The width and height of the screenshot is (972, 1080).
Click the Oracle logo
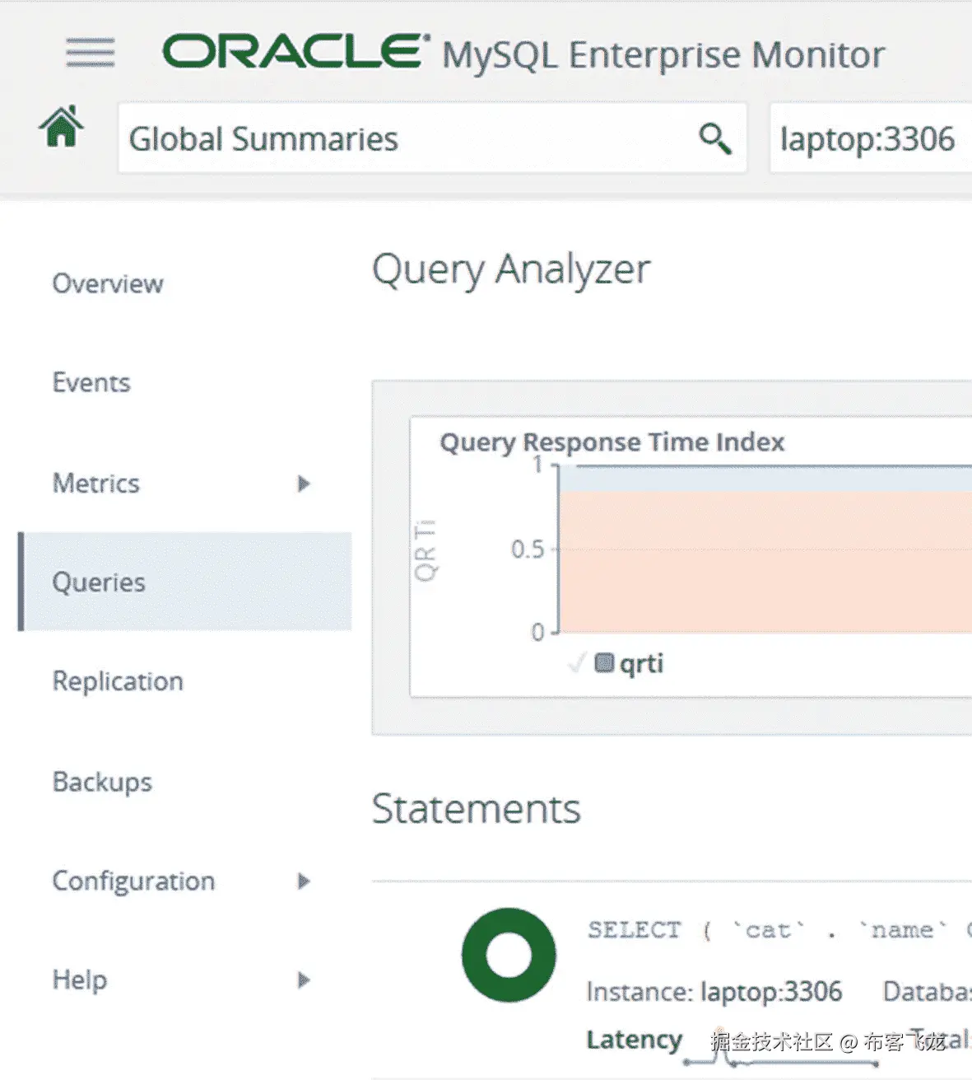(x=295, y=52)
